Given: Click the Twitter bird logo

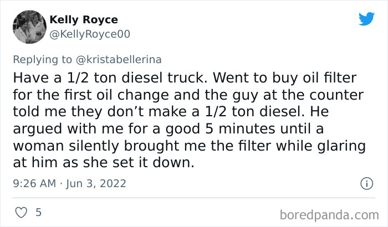Looking at the screenshot, I should tap(366, 19).
